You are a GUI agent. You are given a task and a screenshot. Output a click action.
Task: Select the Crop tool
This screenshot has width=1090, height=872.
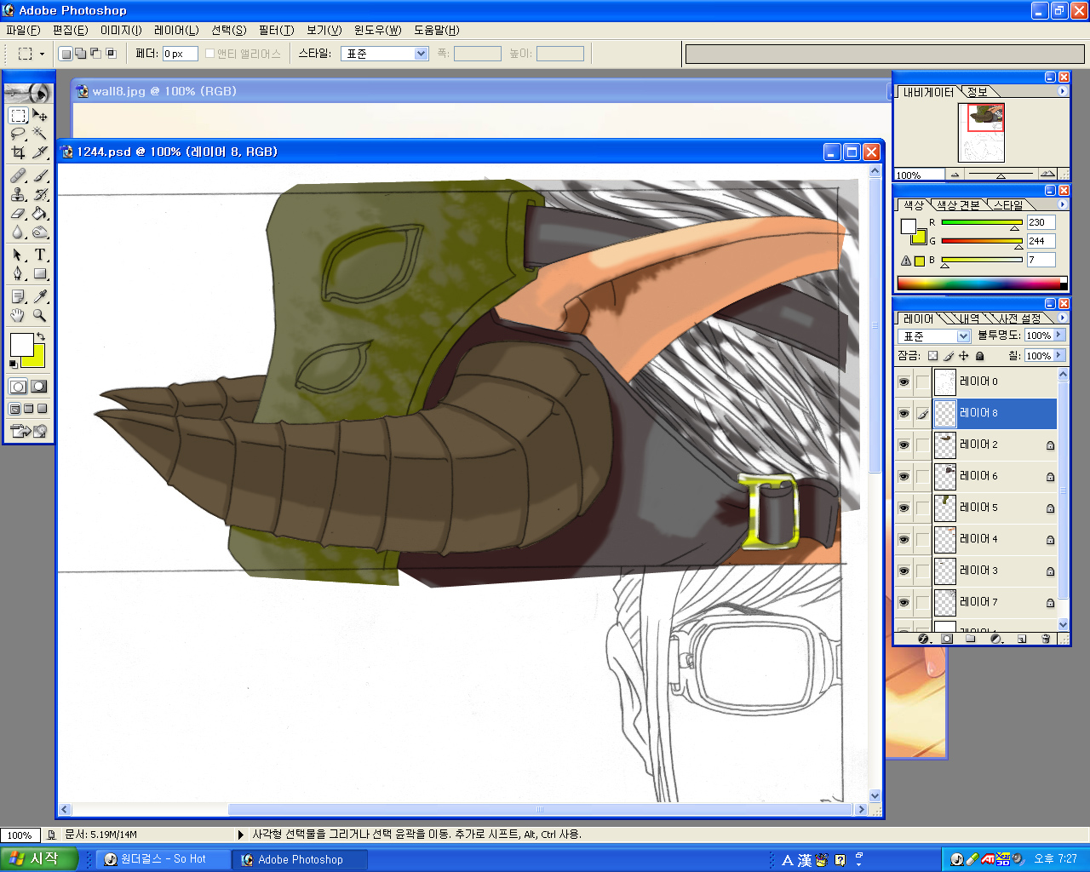click(18, 152)
